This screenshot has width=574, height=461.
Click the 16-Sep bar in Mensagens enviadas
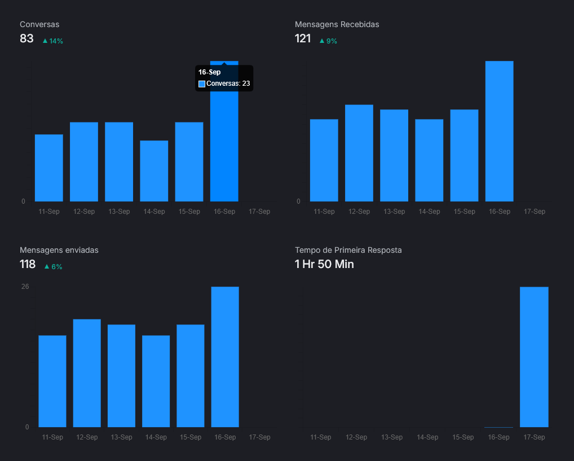(225, 357)
